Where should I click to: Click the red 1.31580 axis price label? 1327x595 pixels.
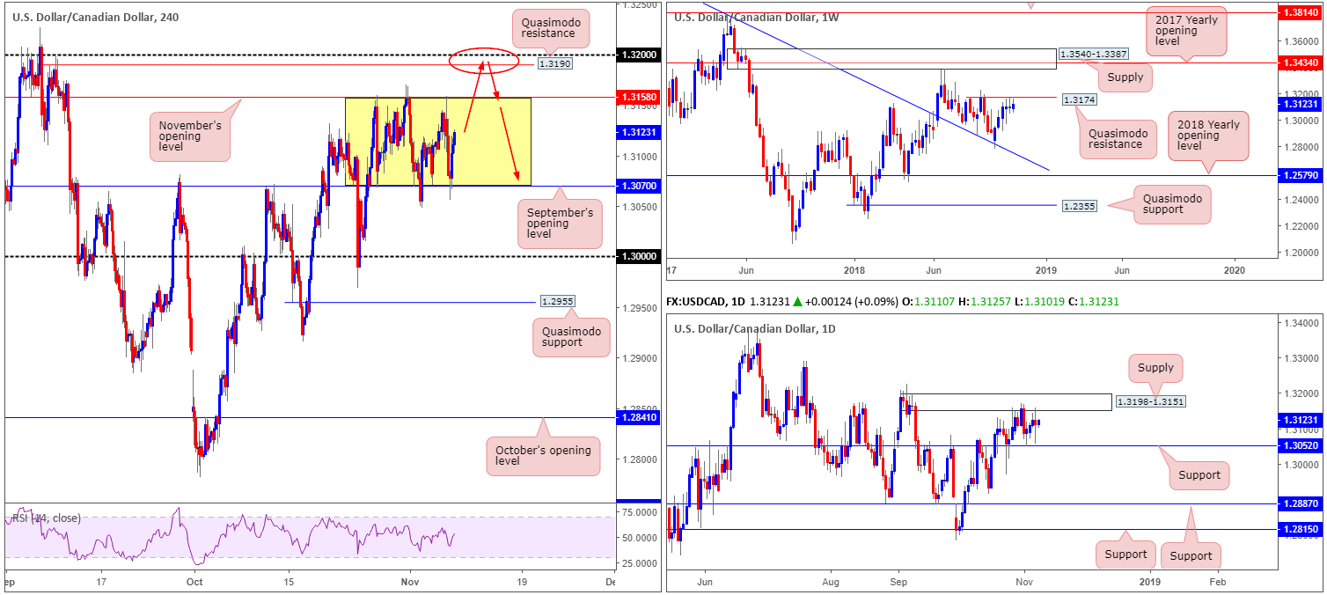638,97
